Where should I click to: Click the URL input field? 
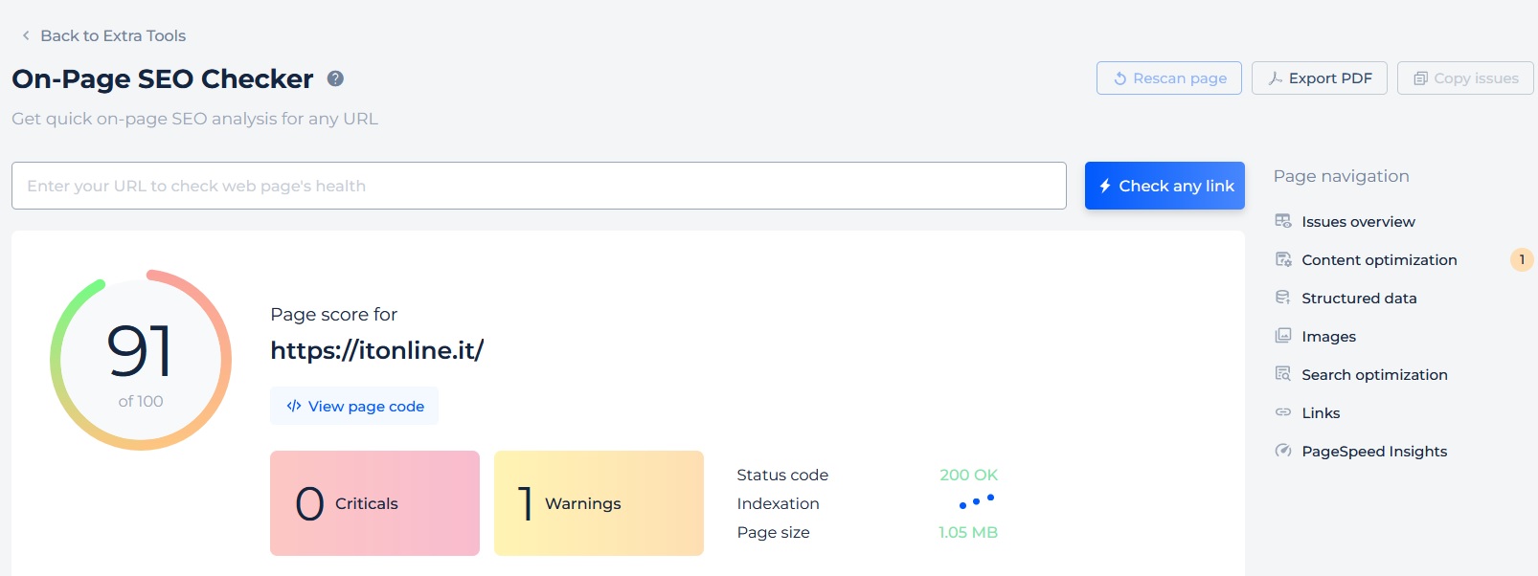(539, 186)
